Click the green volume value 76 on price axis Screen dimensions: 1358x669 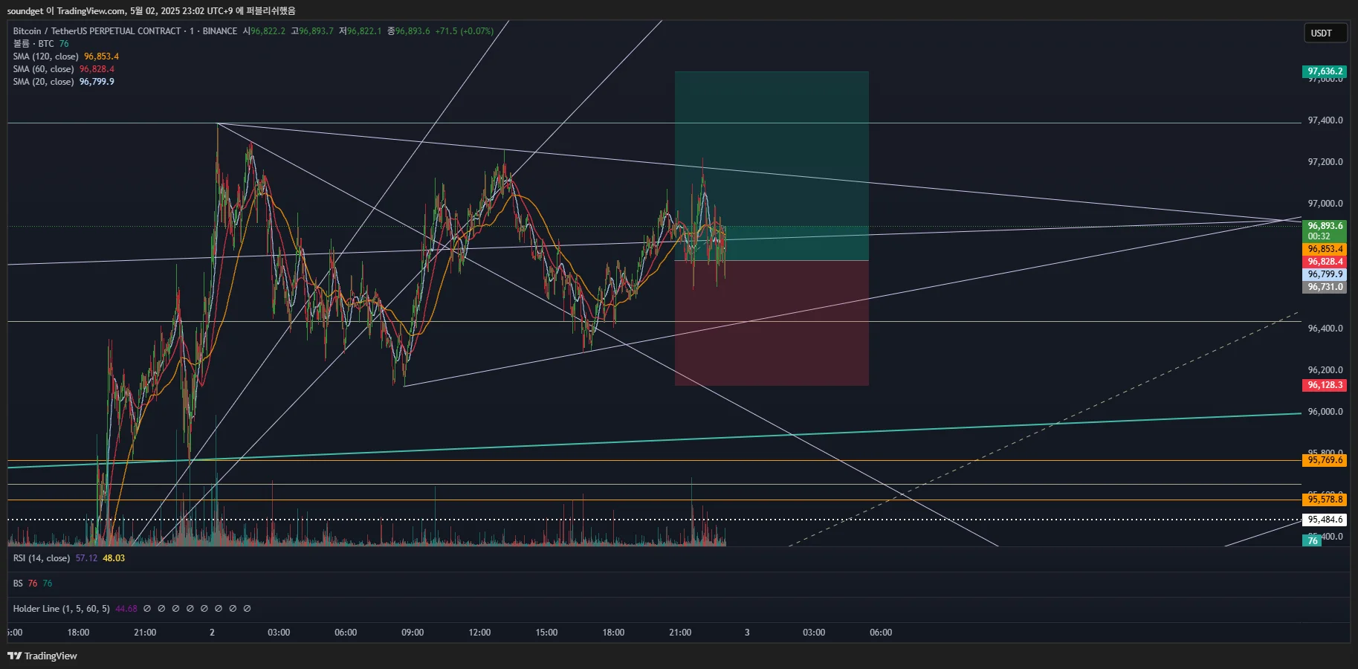pos(1313,541)
